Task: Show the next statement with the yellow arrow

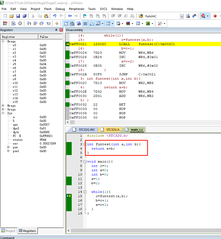Action: (x=57, y=23)
